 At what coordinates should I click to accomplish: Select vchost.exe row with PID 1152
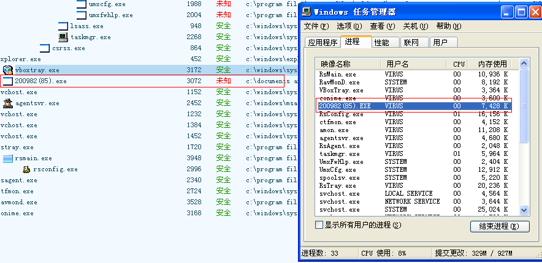[148, 92]
